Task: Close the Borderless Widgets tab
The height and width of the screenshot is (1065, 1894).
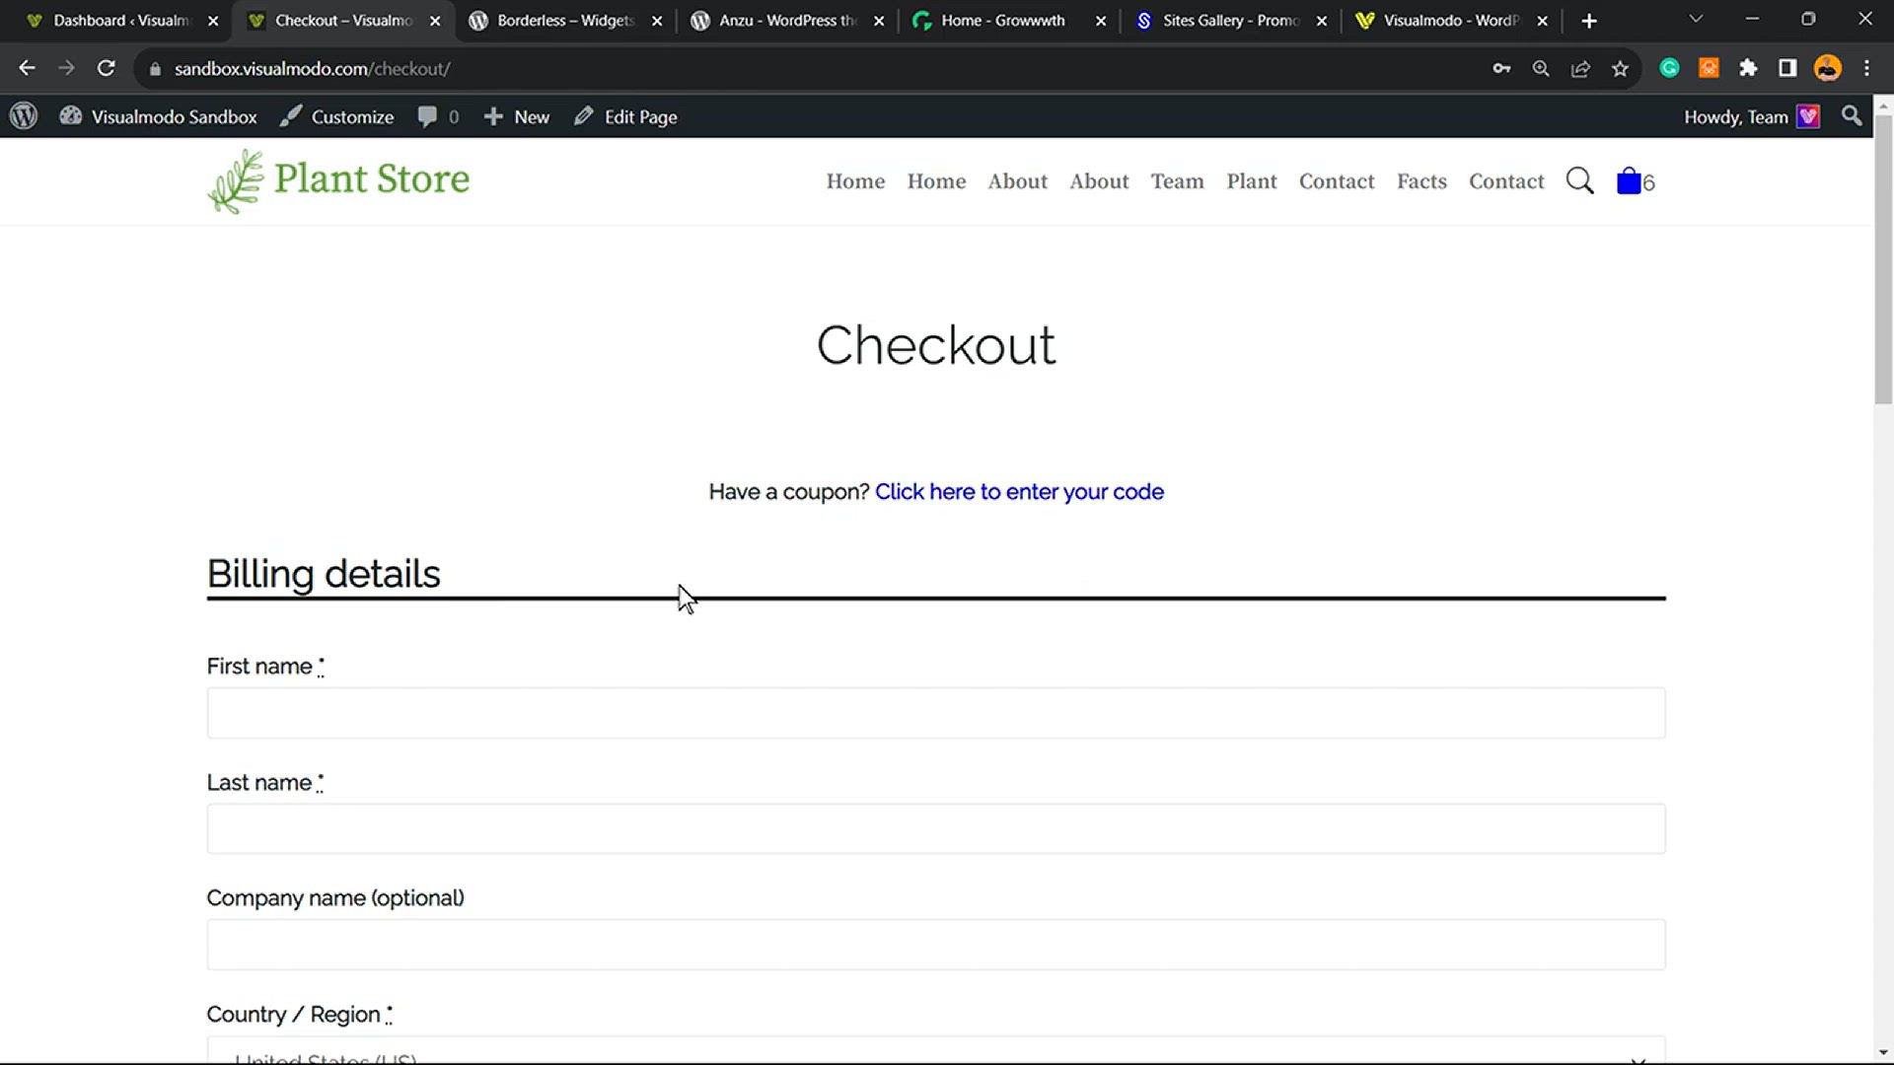Action: click(657, 21)
